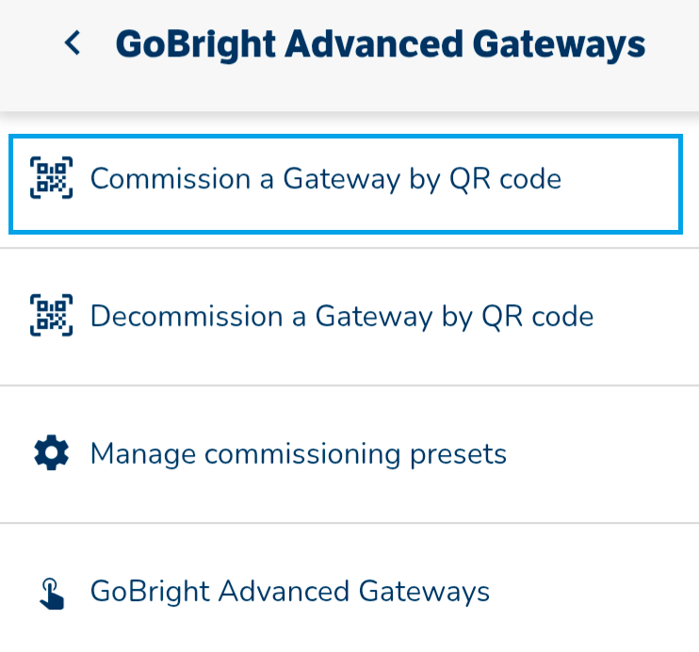Go back using the header chevron arrow
Viewport: 699px width, 652px height.
[73, 43]
